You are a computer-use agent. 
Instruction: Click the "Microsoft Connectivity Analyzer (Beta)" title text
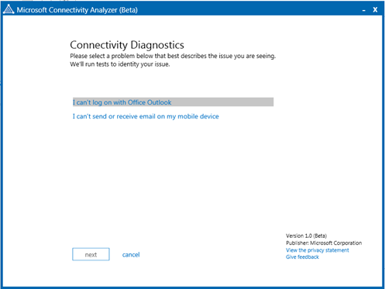click(x=77, y=10)
